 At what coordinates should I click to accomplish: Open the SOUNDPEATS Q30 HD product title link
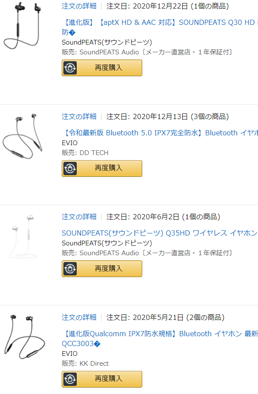[x=159, y=22]
